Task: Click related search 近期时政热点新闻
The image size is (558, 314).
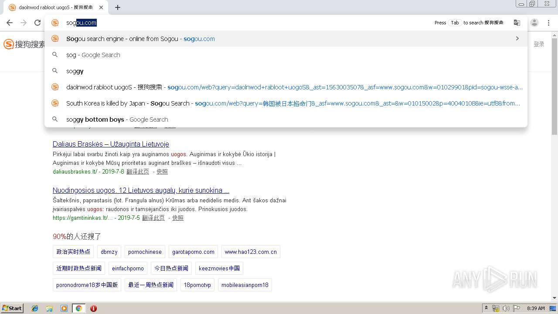Action: [79, 268]
